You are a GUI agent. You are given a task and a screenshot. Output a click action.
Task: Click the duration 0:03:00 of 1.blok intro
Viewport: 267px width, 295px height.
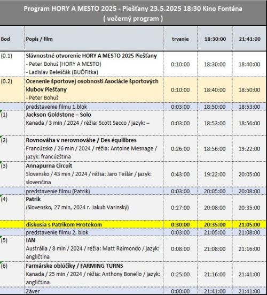(180, 107)
